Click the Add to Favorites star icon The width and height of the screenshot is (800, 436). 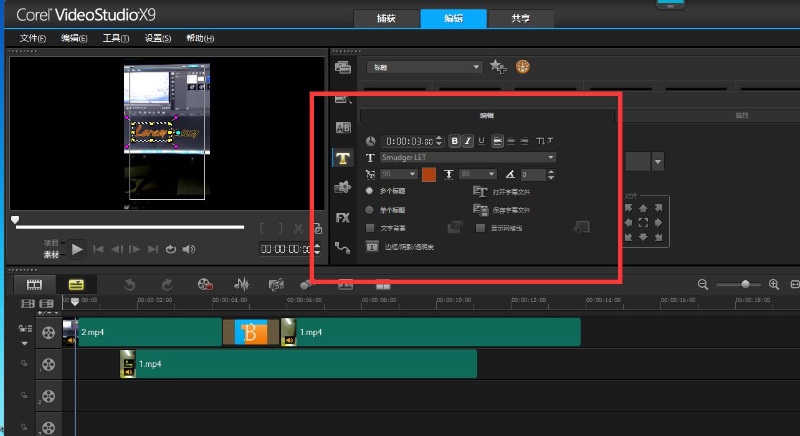(x=498, y=67)
